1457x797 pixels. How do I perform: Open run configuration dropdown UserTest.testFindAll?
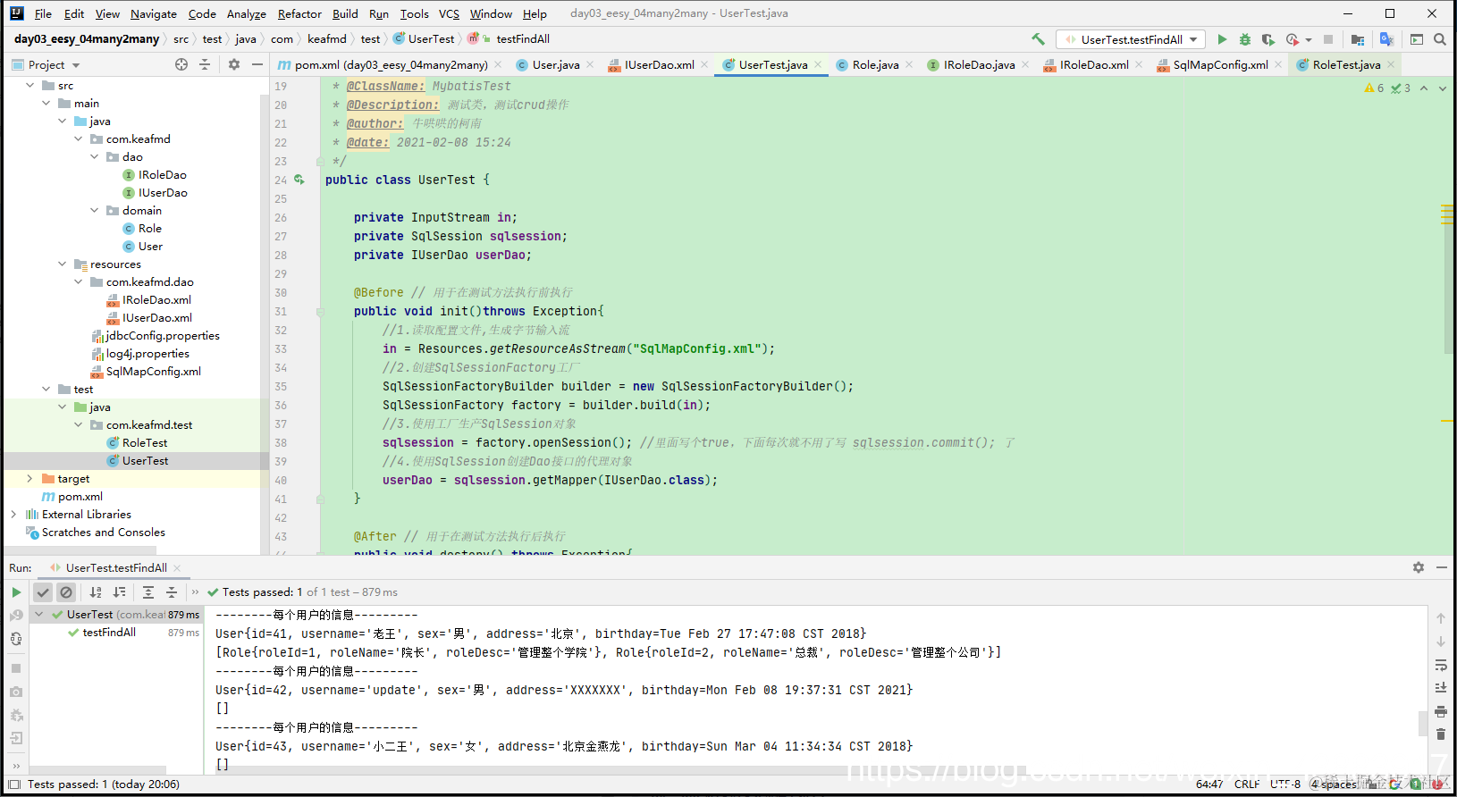coord(1131,39)
